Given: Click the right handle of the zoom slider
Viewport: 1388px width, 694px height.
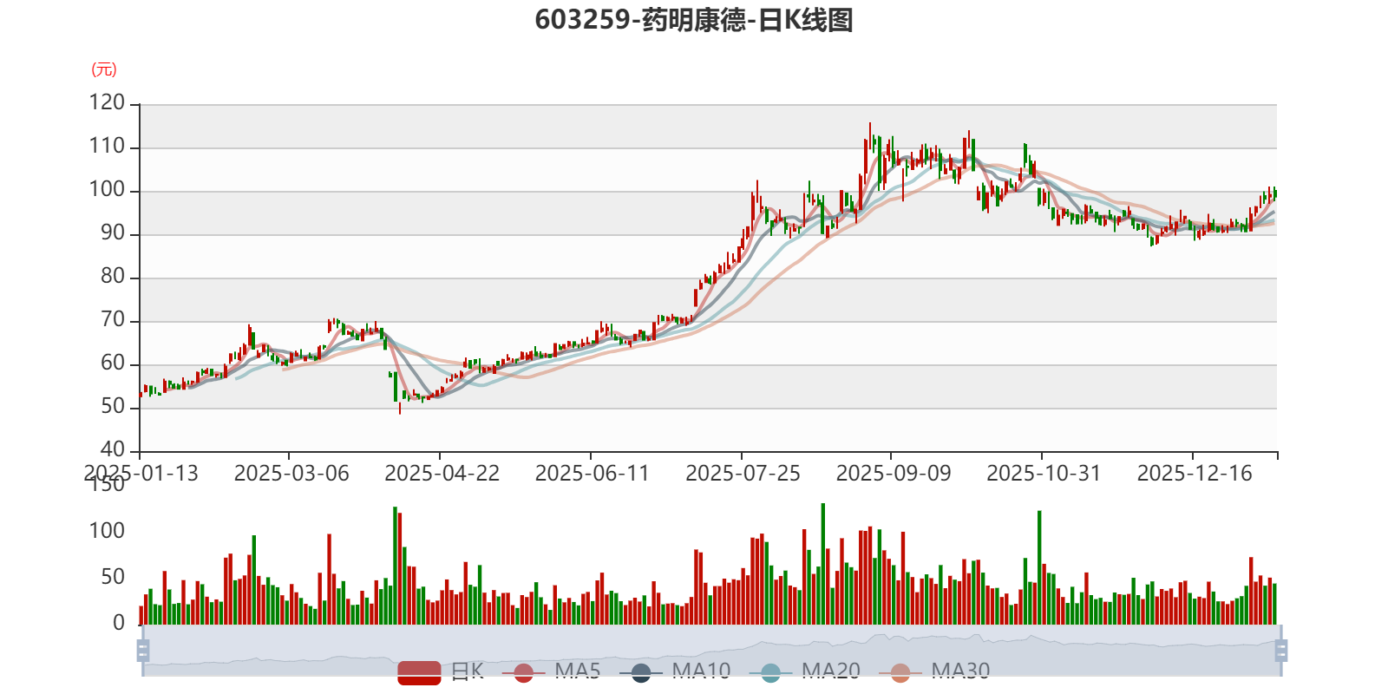Looking at the screenshot, I should pyautogui.click(x=1280, y=650).
